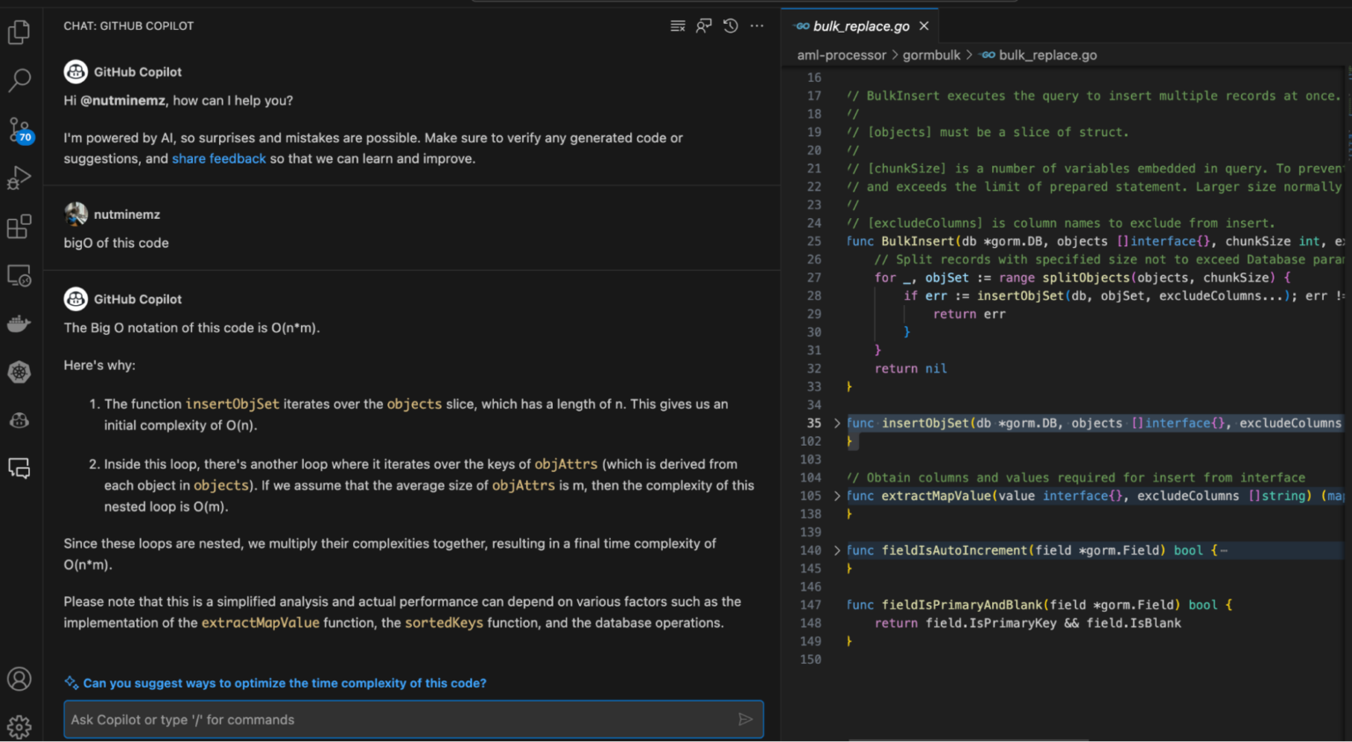The width and height of the screenshot is (1352, 742).
Task: Open GitHub Copilot chat history icon
Action: (x=730, y=25)
